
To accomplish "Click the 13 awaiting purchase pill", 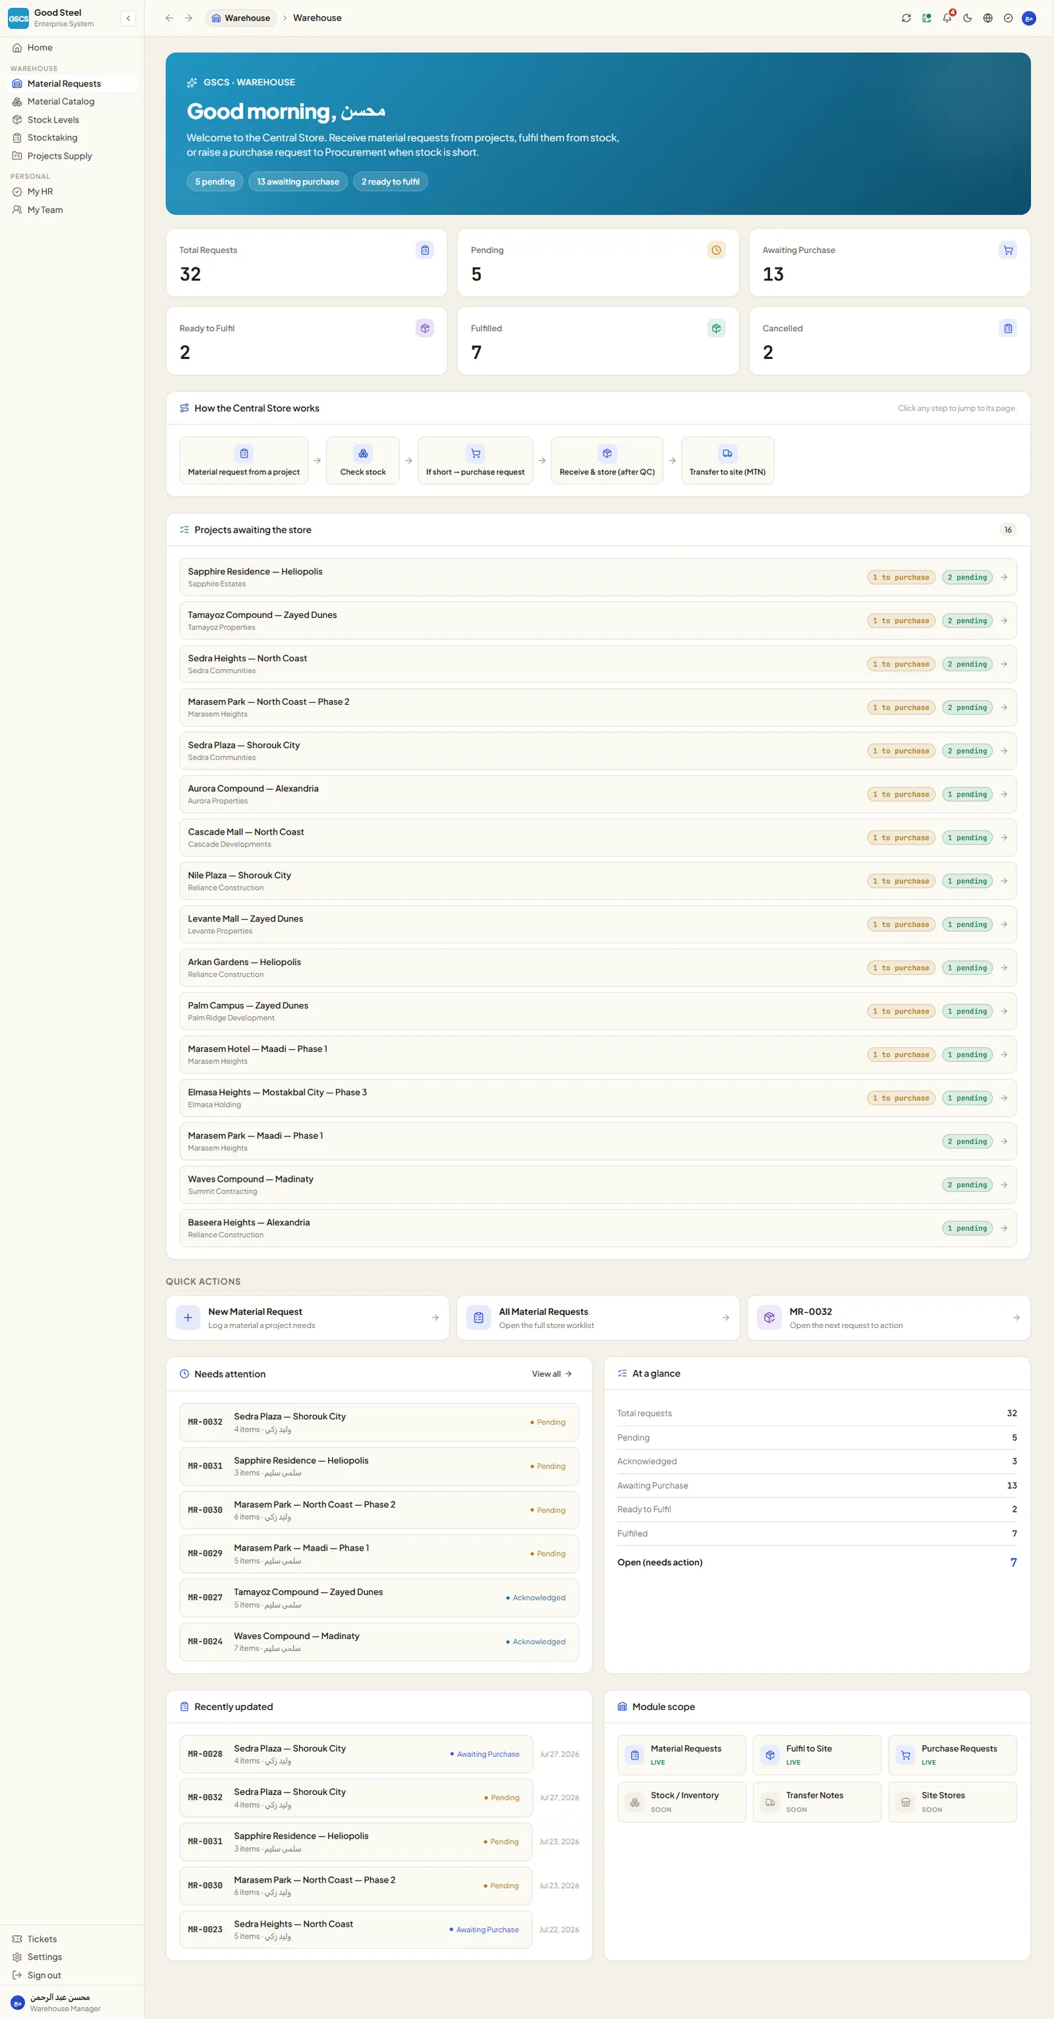I will pos(298,182).
